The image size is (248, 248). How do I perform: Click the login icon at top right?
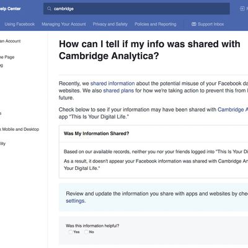click(x=242, y=9)
